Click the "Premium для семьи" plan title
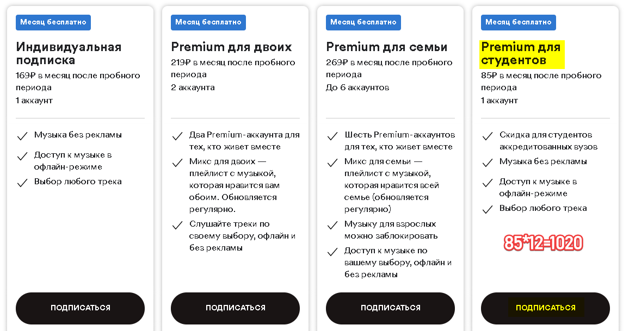This screenshot has height=331, width=629. point(387,47)
